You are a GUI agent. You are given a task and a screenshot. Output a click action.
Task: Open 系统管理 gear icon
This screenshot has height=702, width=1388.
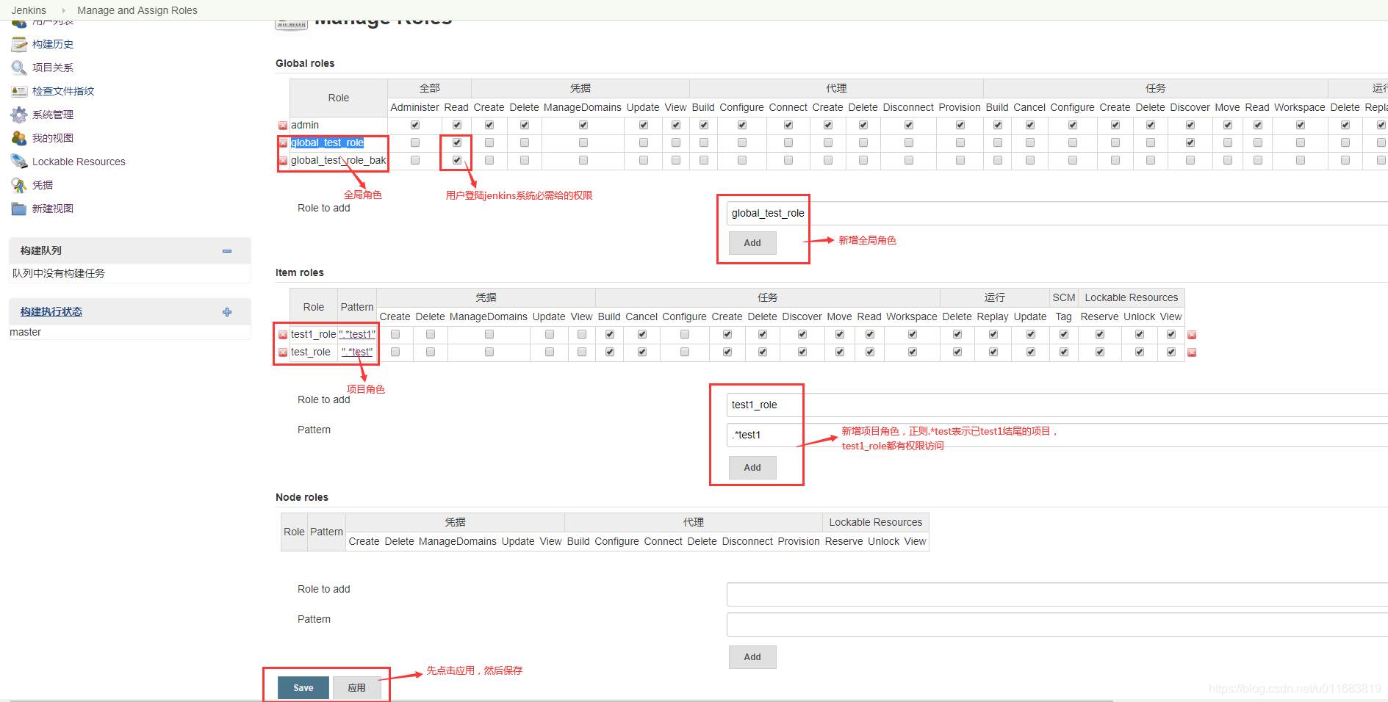tap(19, 115)
